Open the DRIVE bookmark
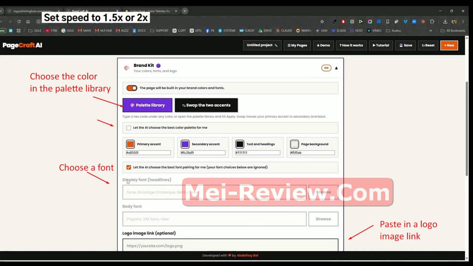Image resolution: width=473 pixels, height=266 pixels. click(x=265, y=30)
